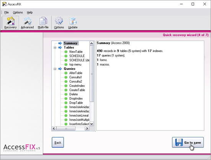Collapse the Queries tree node
This screenshot has width=211, height=160.
pyautogui.click(x=55, y=69)
